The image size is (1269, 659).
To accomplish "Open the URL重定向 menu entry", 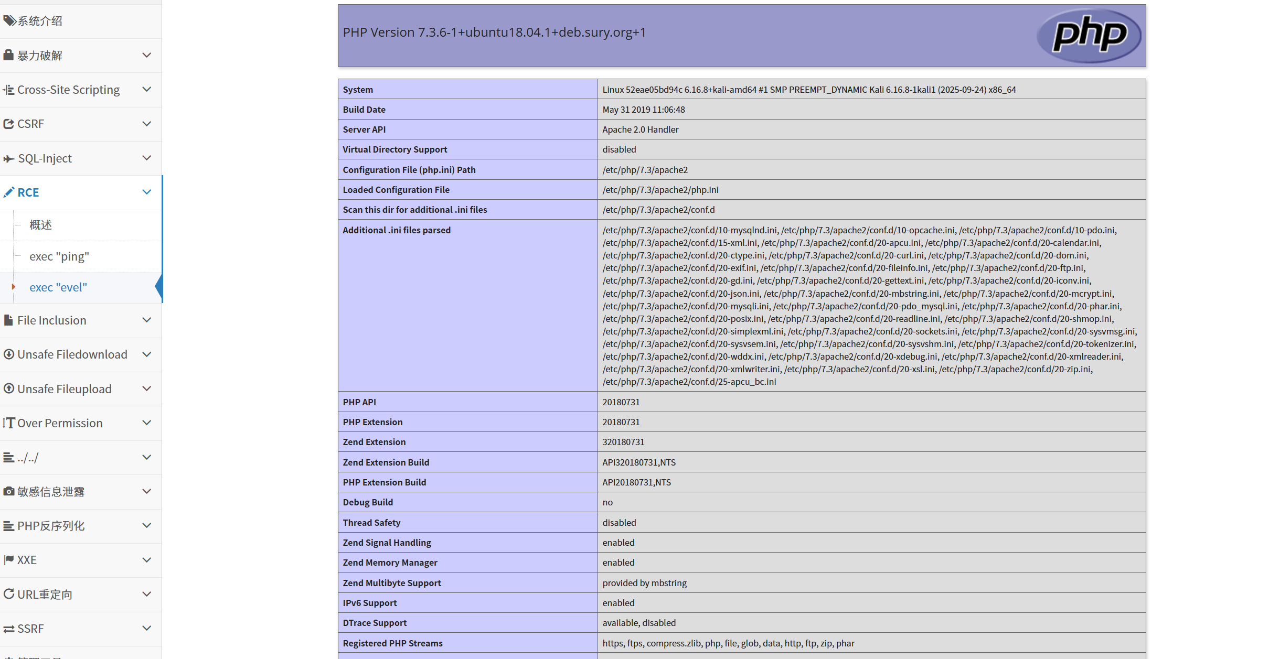I will pyautogui.click(x=45, y=595).
